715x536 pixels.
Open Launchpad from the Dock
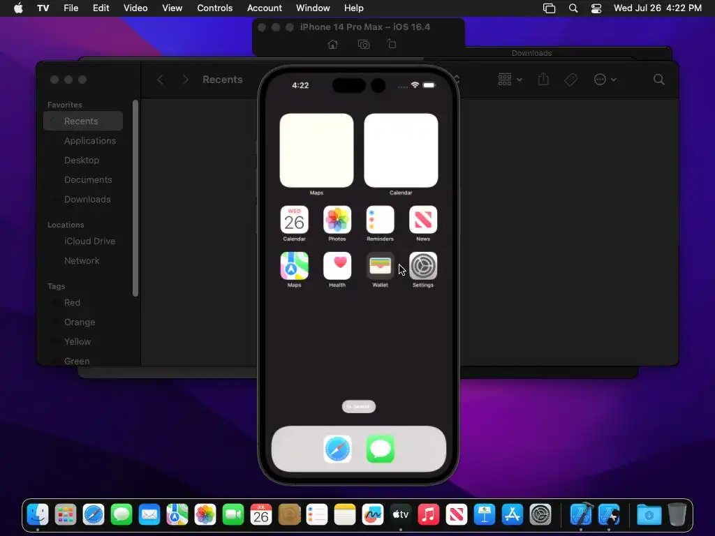[66, 515]
